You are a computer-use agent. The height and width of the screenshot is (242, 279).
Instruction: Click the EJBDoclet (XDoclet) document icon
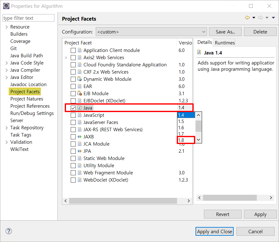(x=79, y=100)
